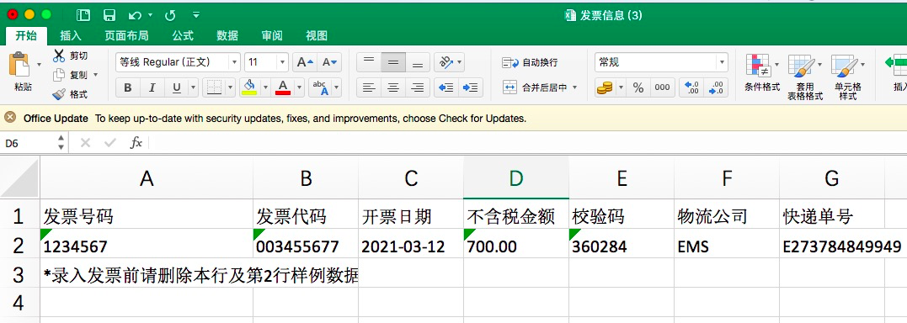The height and width of the screenshot is (323, 907).
Task: Click the 自动换行 wrap text button
Action: pyautogui.click(x=530, y=62)
